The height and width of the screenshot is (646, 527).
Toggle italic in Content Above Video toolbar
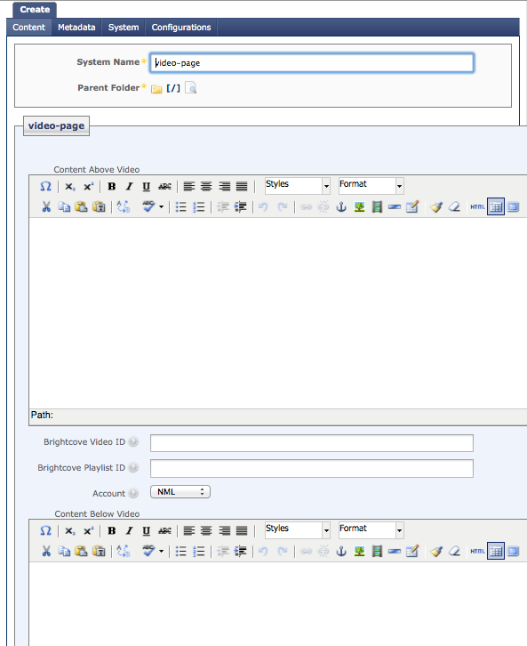click(x=129, y=187)
